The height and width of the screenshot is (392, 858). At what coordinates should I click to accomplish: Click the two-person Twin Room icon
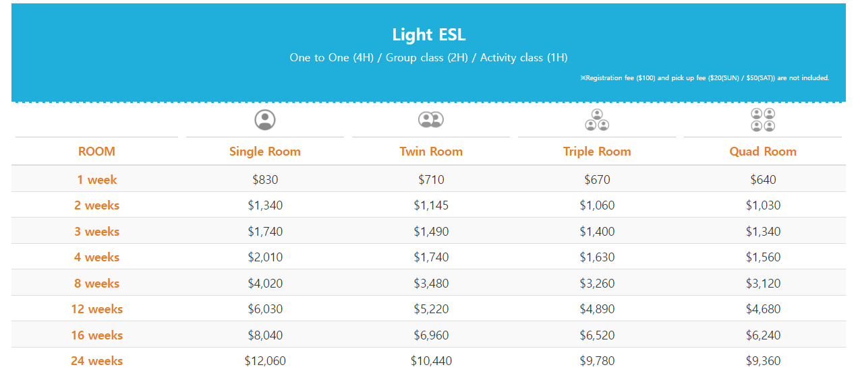coord(430,120)
